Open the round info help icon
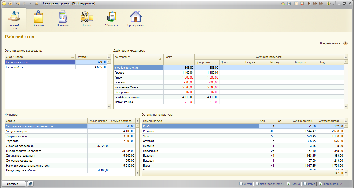This screenshot has width=354, height=188. coord(329,3)
